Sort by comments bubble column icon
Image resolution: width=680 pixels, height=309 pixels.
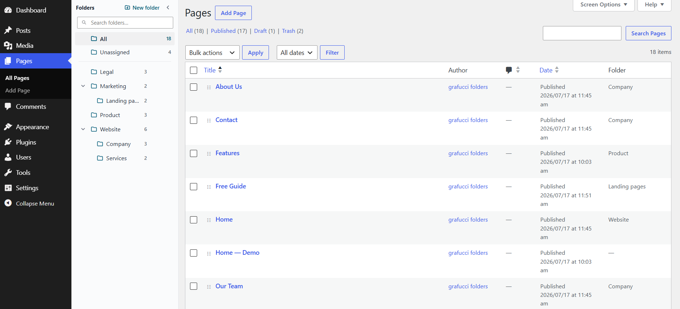click(509, 70)
